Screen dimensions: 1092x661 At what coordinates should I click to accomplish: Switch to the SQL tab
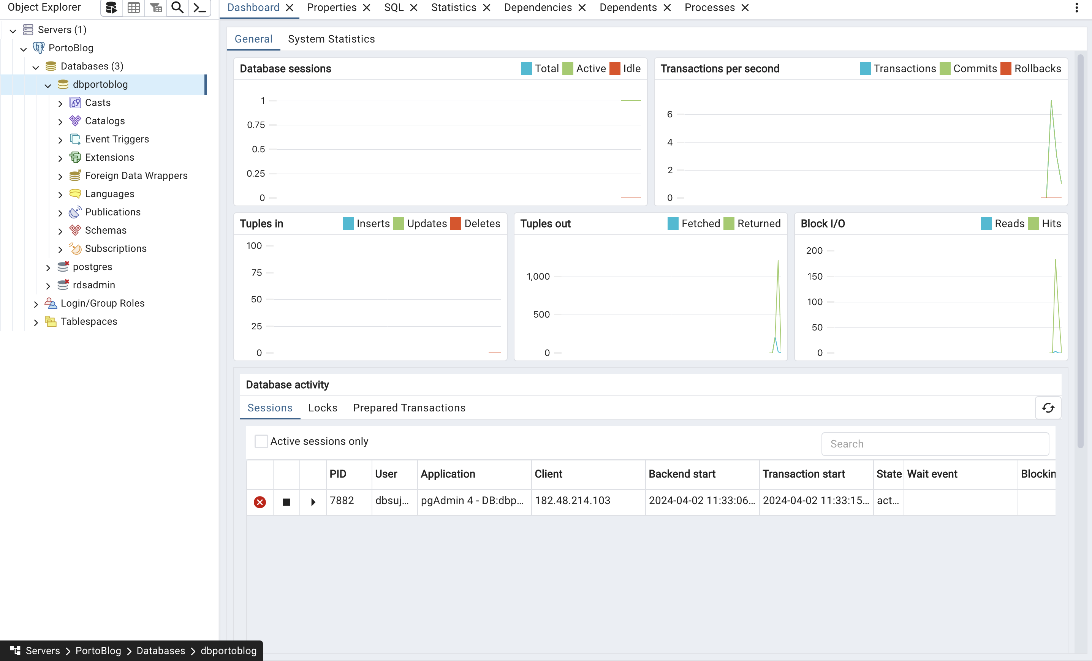pos(394,8)
